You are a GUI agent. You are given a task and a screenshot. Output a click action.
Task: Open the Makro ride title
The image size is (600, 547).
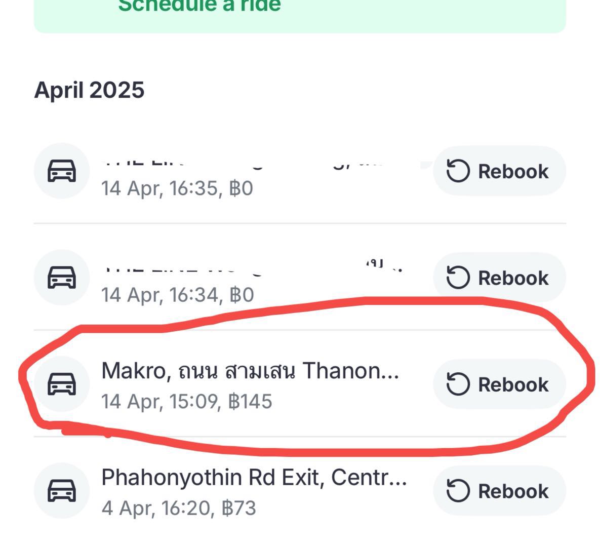(x=250, y=371)
